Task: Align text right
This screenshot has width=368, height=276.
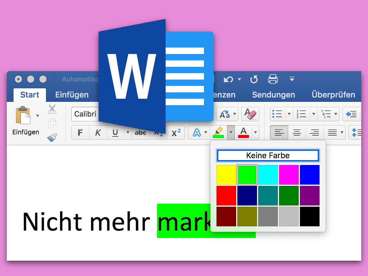Action: 314,132
